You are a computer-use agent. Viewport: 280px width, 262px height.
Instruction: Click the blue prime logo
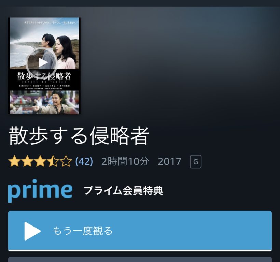click(40, 191)
